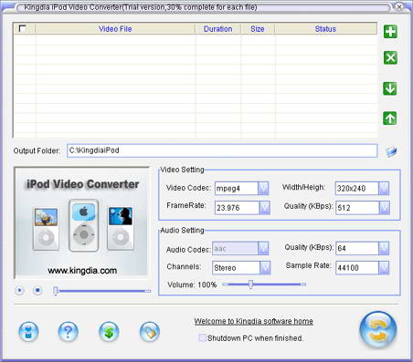413x362 pixels.
Task: Close the Kingdia converter window
Action: click(x=399, y=6)
